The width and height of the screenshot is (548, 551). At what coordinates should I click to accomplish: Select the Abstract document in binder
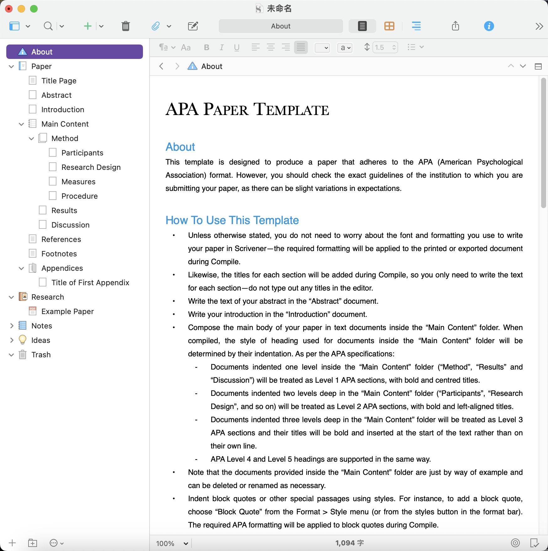tap(56, 95)
